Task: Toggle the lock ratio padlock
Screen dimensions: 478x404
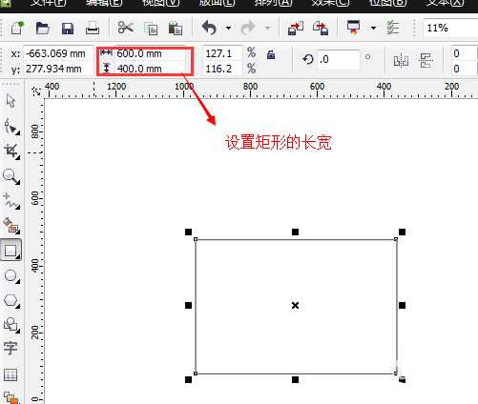Action: 271,54
